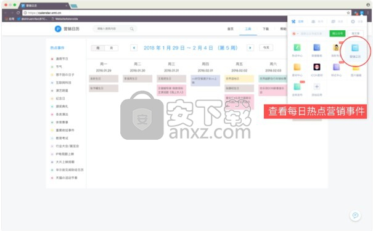Click the bookmark star in address bar

[348, 13]
